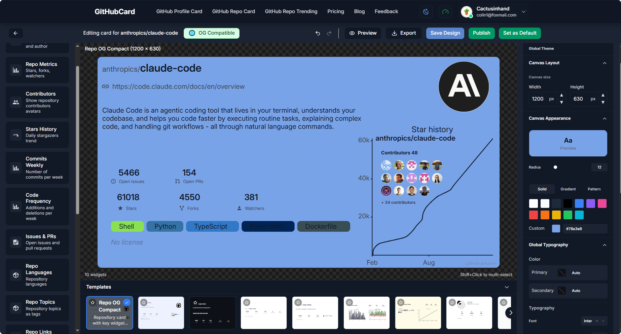Click the Shell language tag
The image size is (621, 334).
click(x=127, y=226)
